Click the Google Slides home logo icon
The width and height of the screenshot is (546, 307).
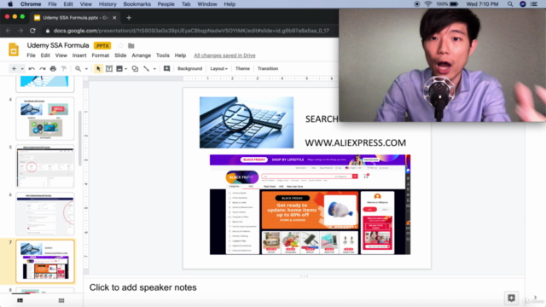click(14, 49)
